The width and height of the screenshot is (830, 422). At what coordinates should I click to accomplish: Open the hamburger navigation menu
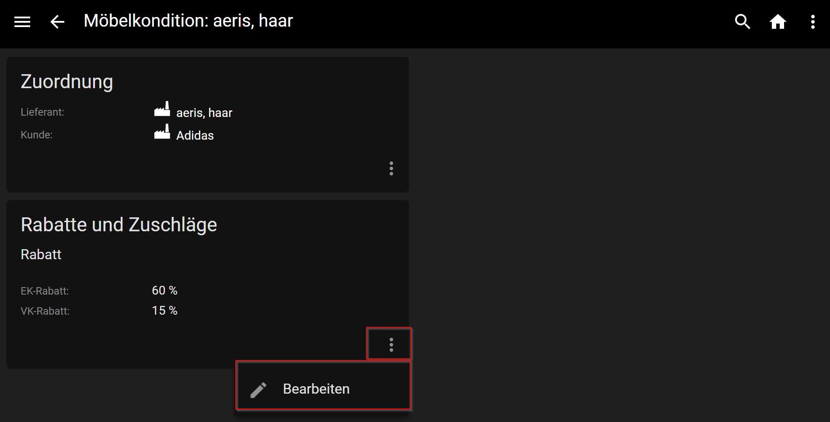click(x=22, y=22)
